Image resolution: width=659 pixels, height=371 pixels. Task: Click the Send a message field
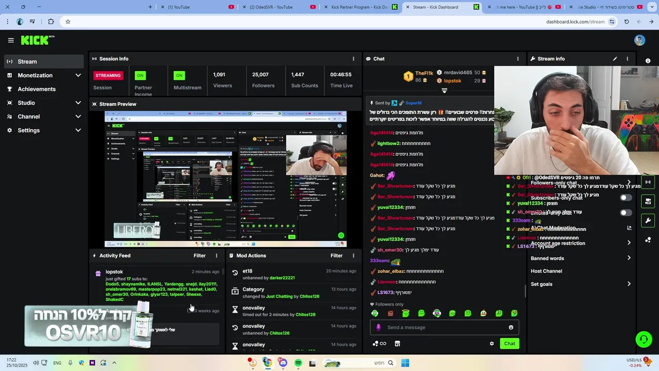click(x=444, y=327)
